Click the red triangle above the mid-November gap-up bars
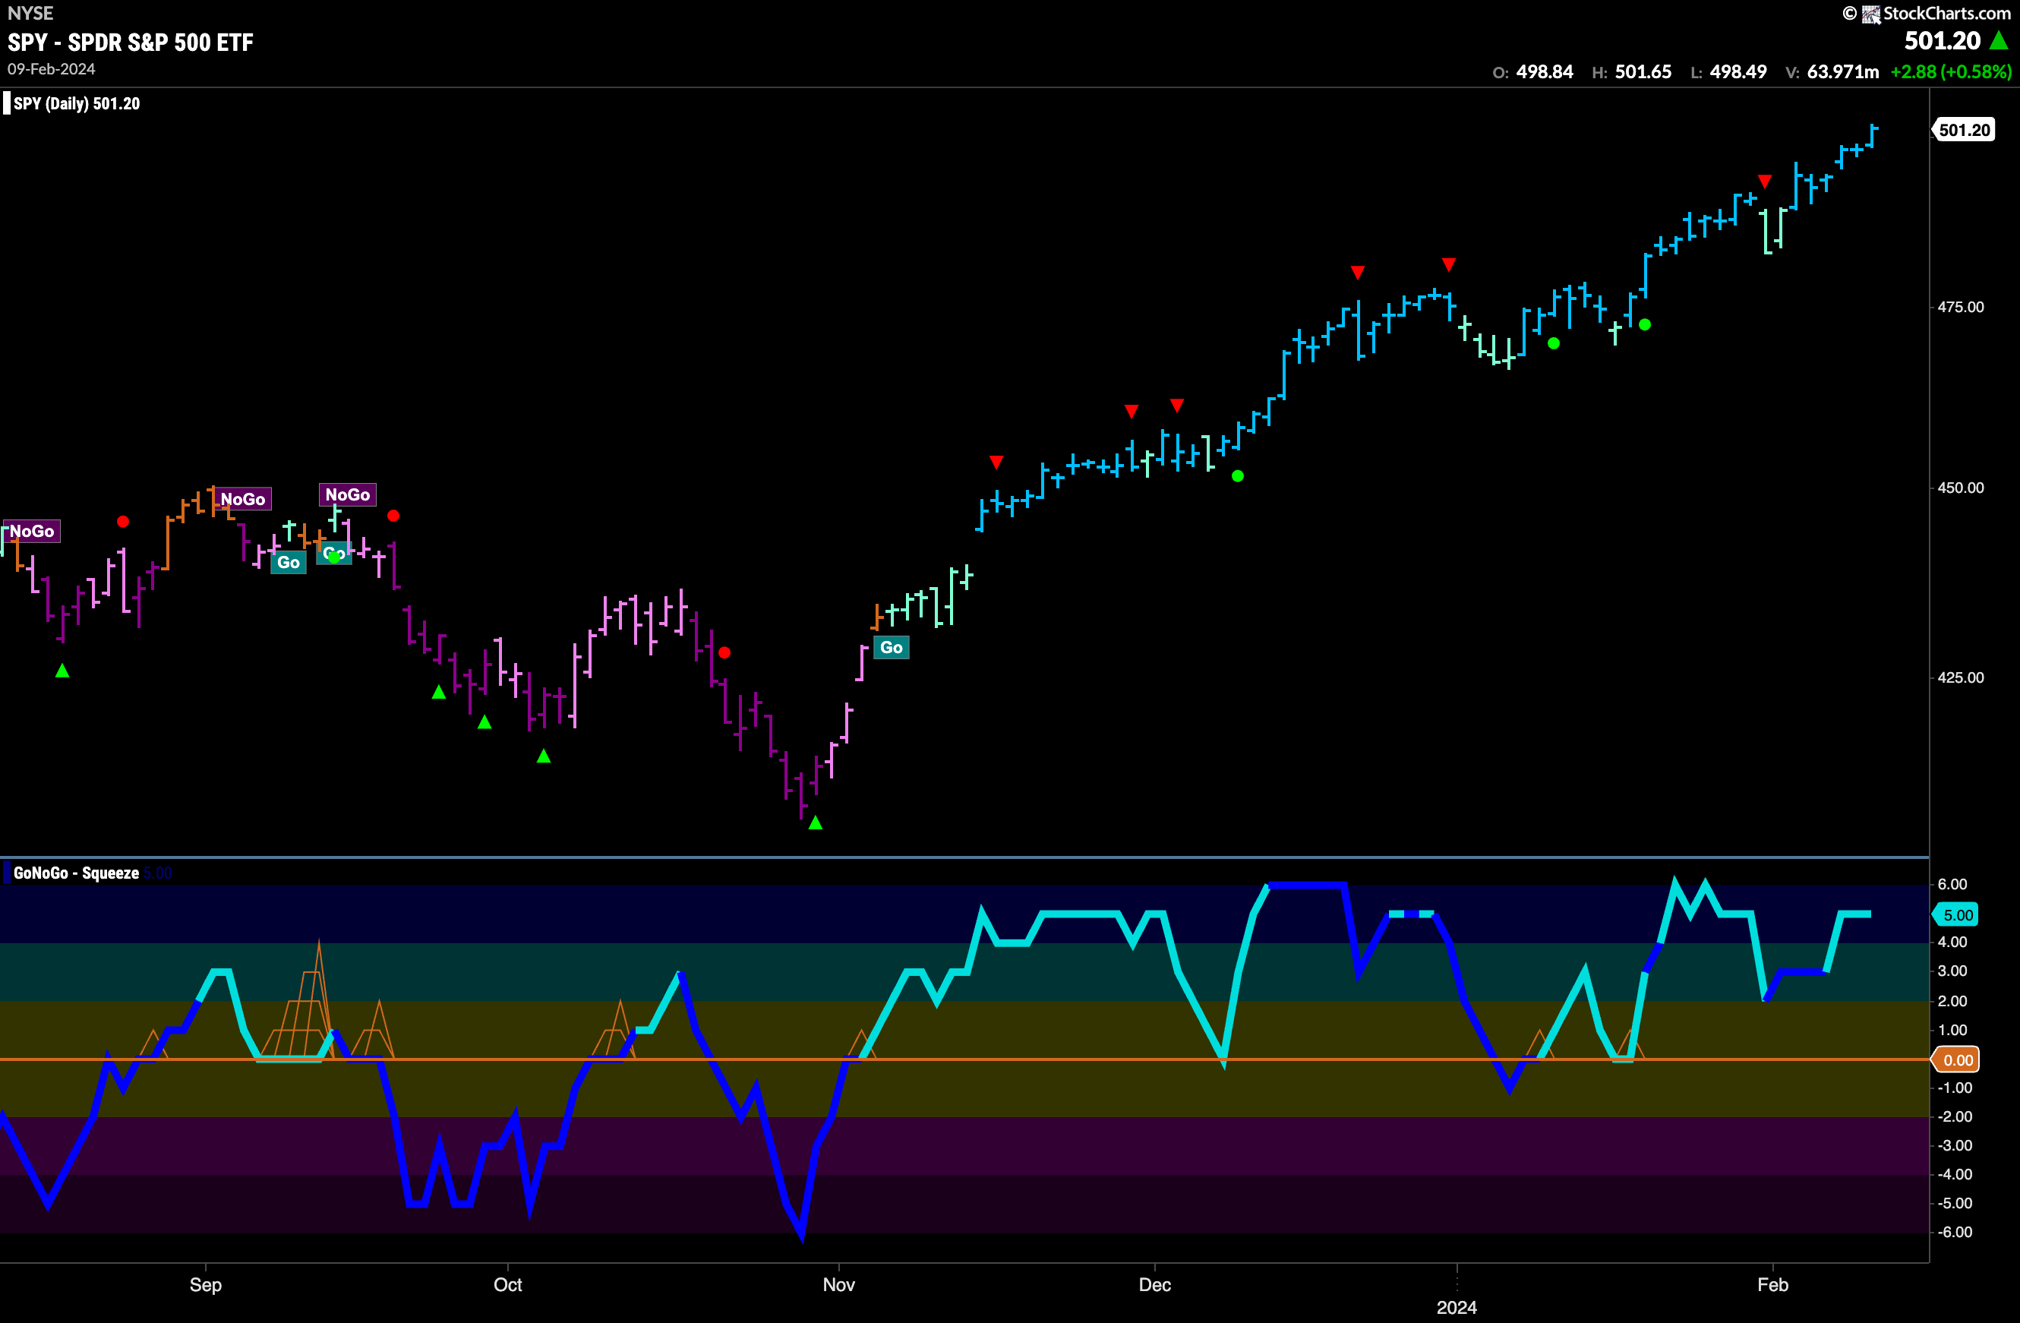This screenshot has height=1323, width=2020. [996, 463]
